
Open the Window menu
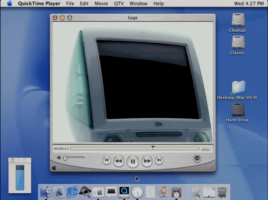click(138, 3)
